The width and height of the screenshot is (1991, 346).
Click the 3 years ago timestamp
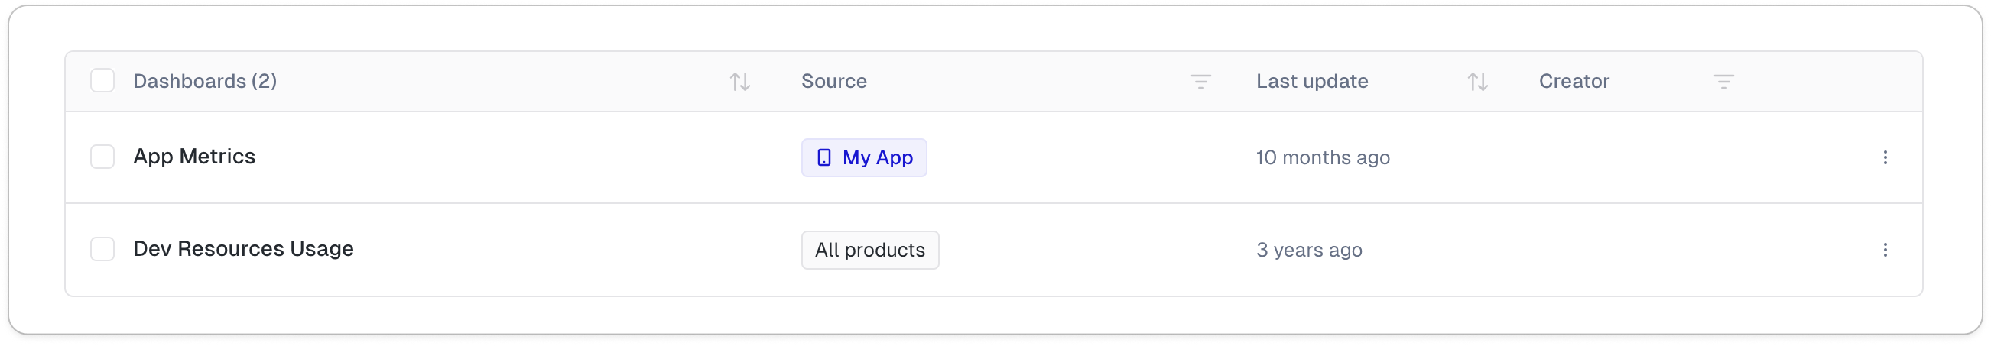[1308, 251]
